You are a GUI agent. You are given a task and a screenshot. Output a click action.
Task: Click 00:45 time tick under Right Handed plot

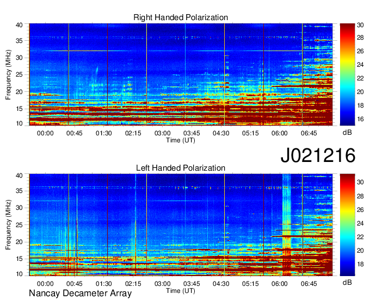(75, 133)
